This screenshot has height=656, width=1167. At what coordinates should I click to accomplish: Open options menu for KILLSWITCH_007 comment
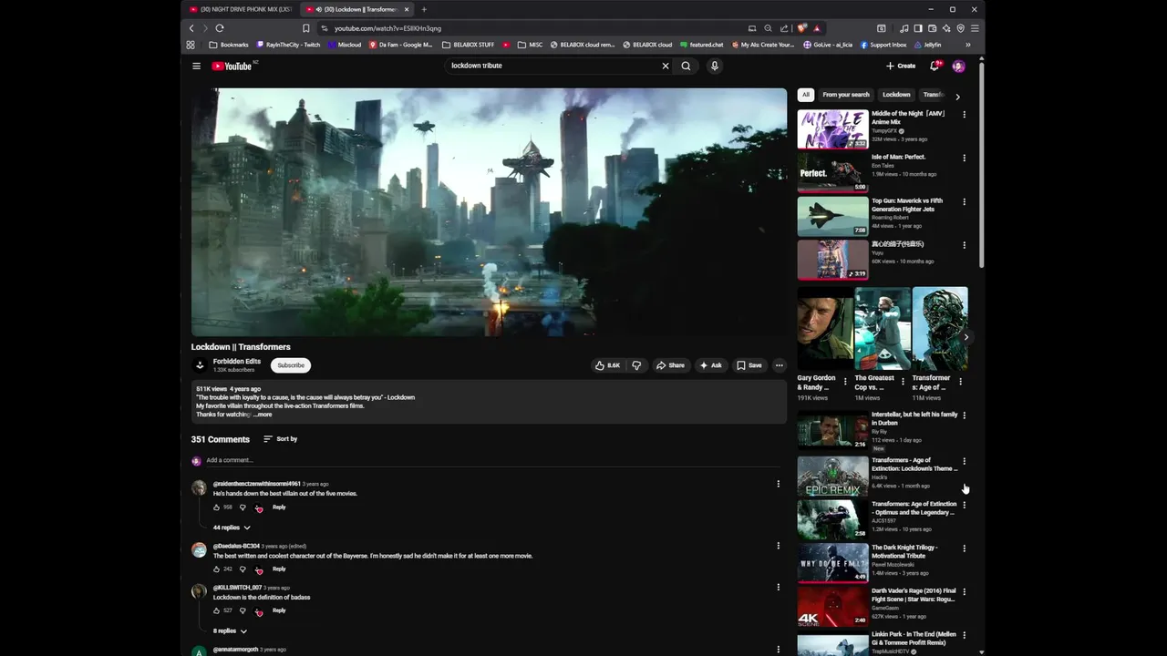click(778, 587)
